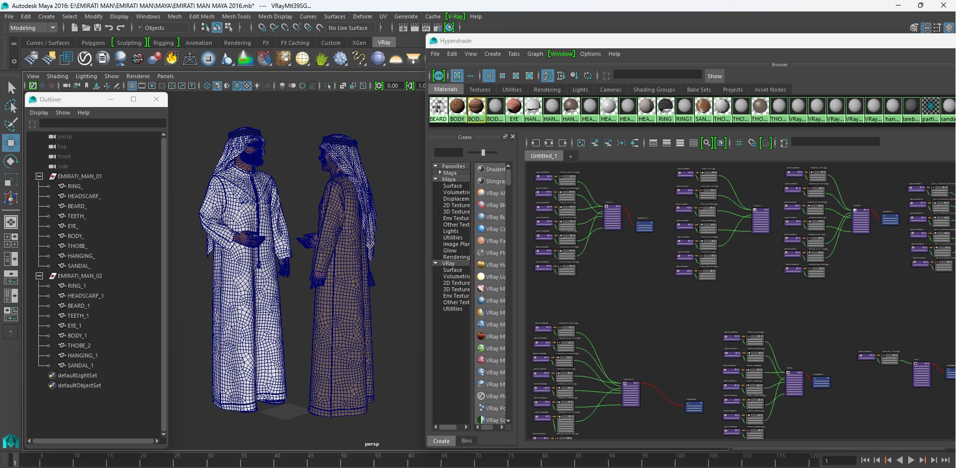The height and width of the screenshot is (468, 956).
Task: Click the search magnifier in node editor toolbar
Action: 707,143
